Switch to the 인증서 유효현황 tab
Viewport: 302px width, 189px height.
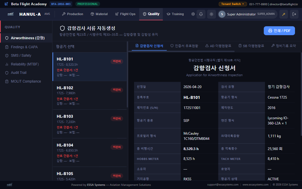[184, 46]
